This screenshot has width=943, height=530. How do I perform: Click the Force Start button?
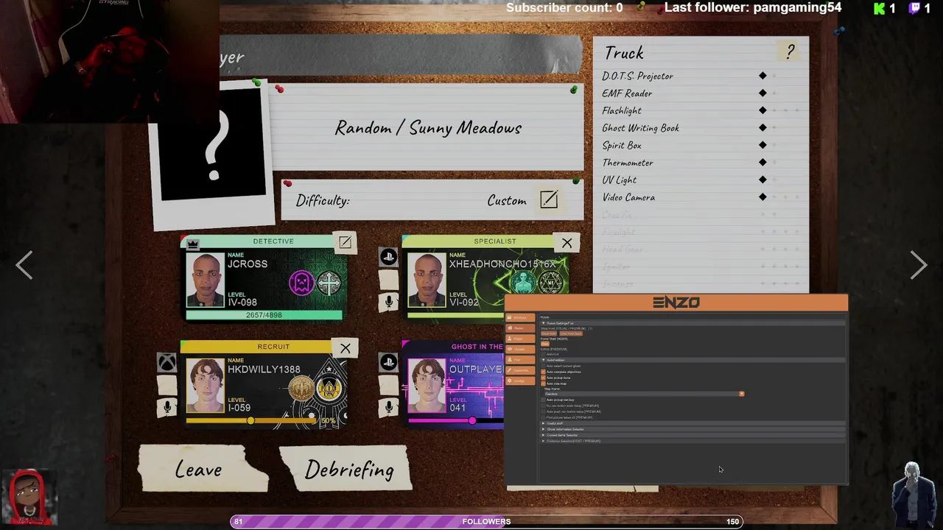coord(545,344)
